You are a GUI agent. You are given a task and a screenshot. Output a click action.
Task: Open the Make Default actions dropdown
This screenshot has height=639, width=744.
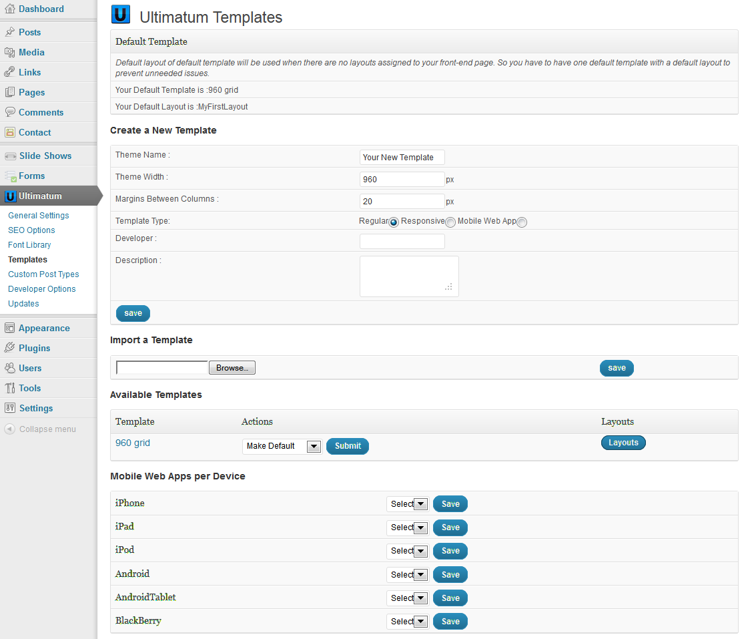pos(282,446)
